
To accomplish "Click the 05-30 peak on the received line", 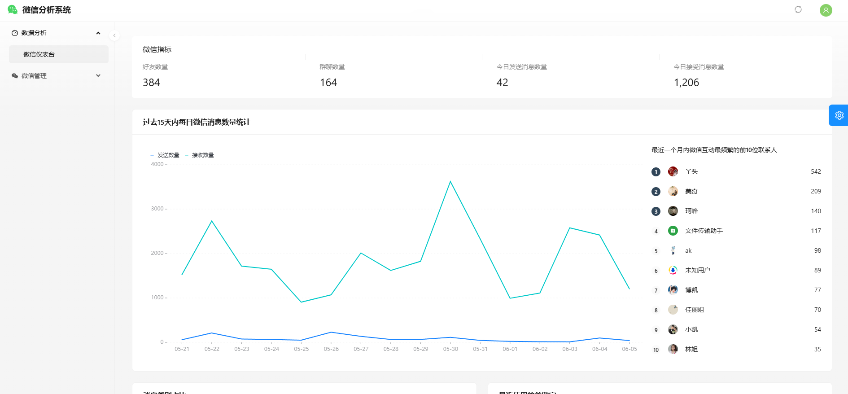I will (450, 181).
